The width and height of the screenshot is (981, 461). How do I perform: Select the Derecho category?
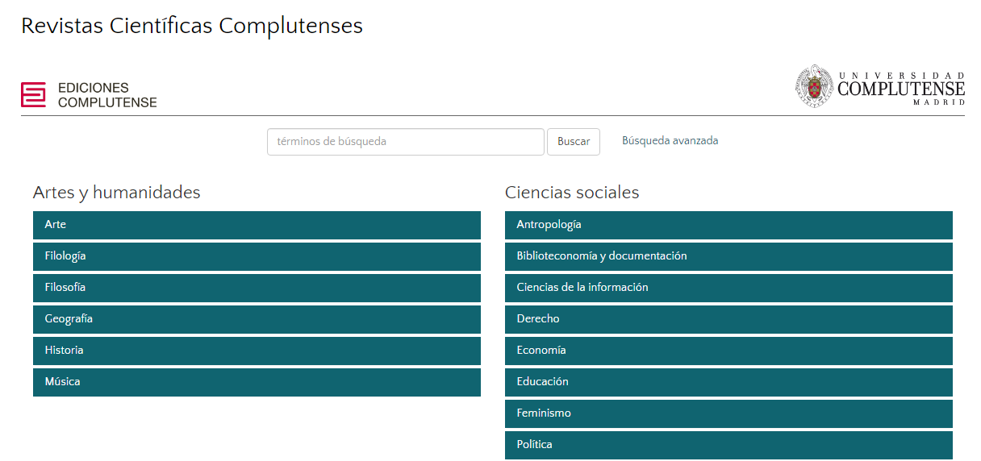(728, 319)
